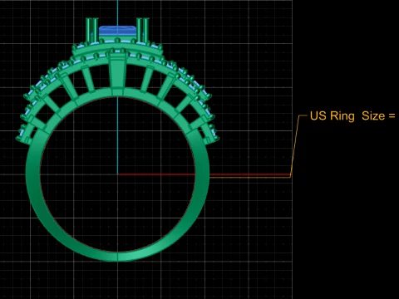Select the cyan vertical axis line above gemstone
The height and width of the screenshot is (299, 399).
(117, 12)
